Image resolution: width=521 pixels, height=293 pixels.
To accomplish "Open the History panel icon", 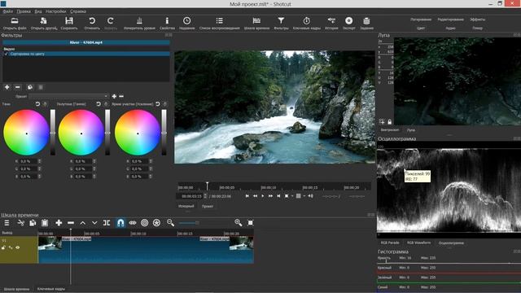I will [331, 21].
